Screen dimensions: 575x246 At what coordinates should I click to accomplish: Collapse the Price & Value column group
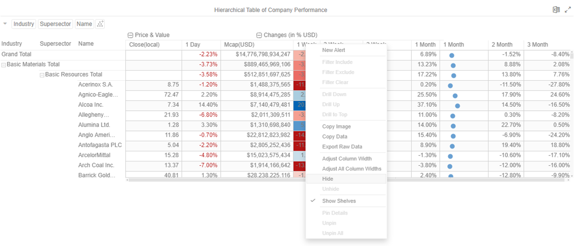(x=130, y=35)
